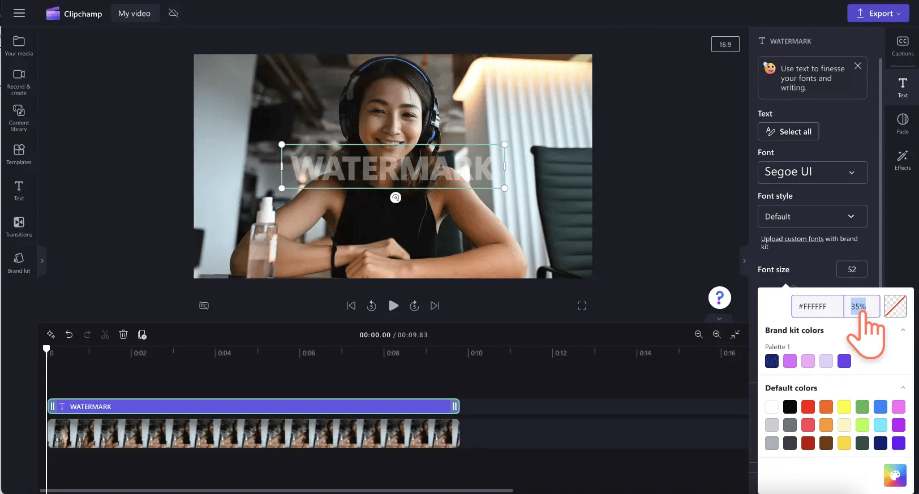Open the Segoe UI font dropdown

pos(812,172)
